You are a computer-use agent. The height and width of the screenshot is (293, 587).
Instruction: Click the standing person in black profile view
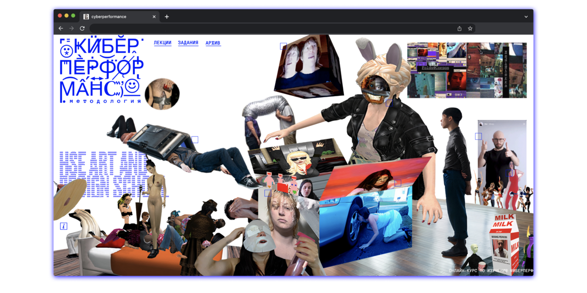(454, 181)
